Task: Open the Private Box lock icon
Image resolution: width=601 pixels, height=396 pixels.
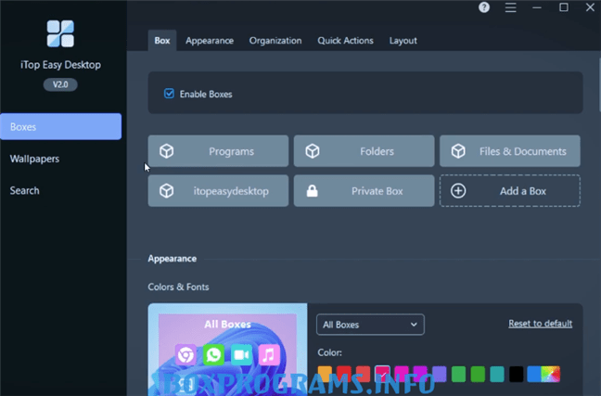Action: [x=312, y=191]
